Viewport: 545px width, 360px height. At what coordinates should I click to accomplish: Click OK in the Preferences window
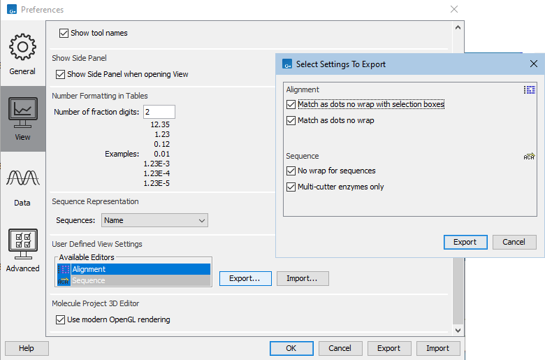[x=291, y=349]
